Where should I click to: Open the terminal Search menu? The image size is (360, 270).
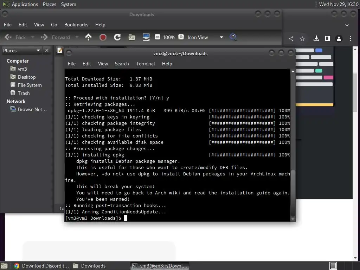122,64
